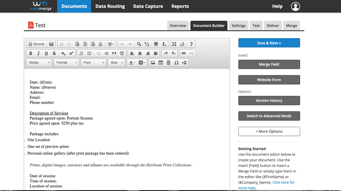Open the Documents menu
This screenshot has width=341, height=191.
[x=74, y=6]
